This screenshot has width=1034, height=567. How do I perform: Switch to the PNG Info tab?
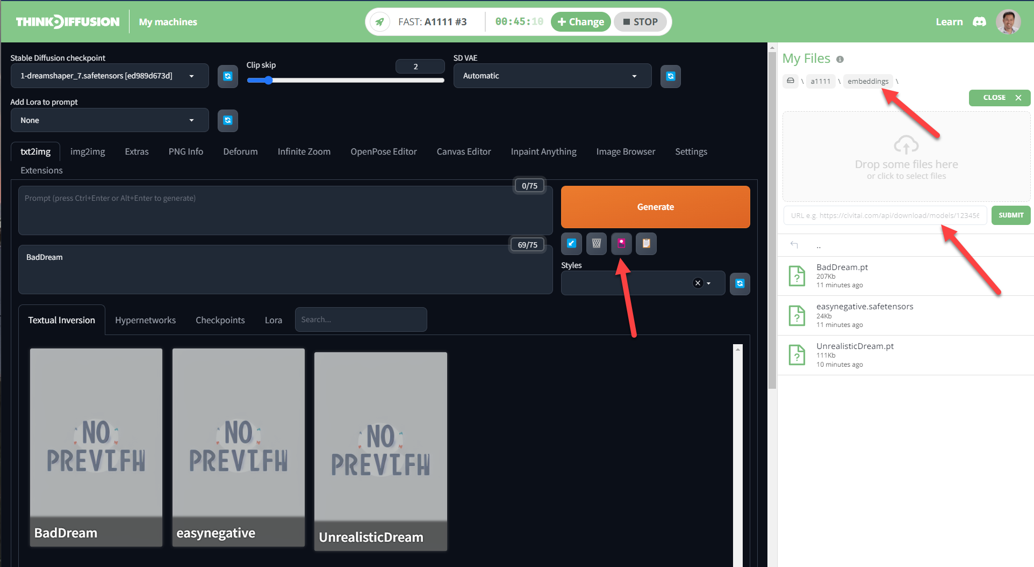click(x=186, y=152)
